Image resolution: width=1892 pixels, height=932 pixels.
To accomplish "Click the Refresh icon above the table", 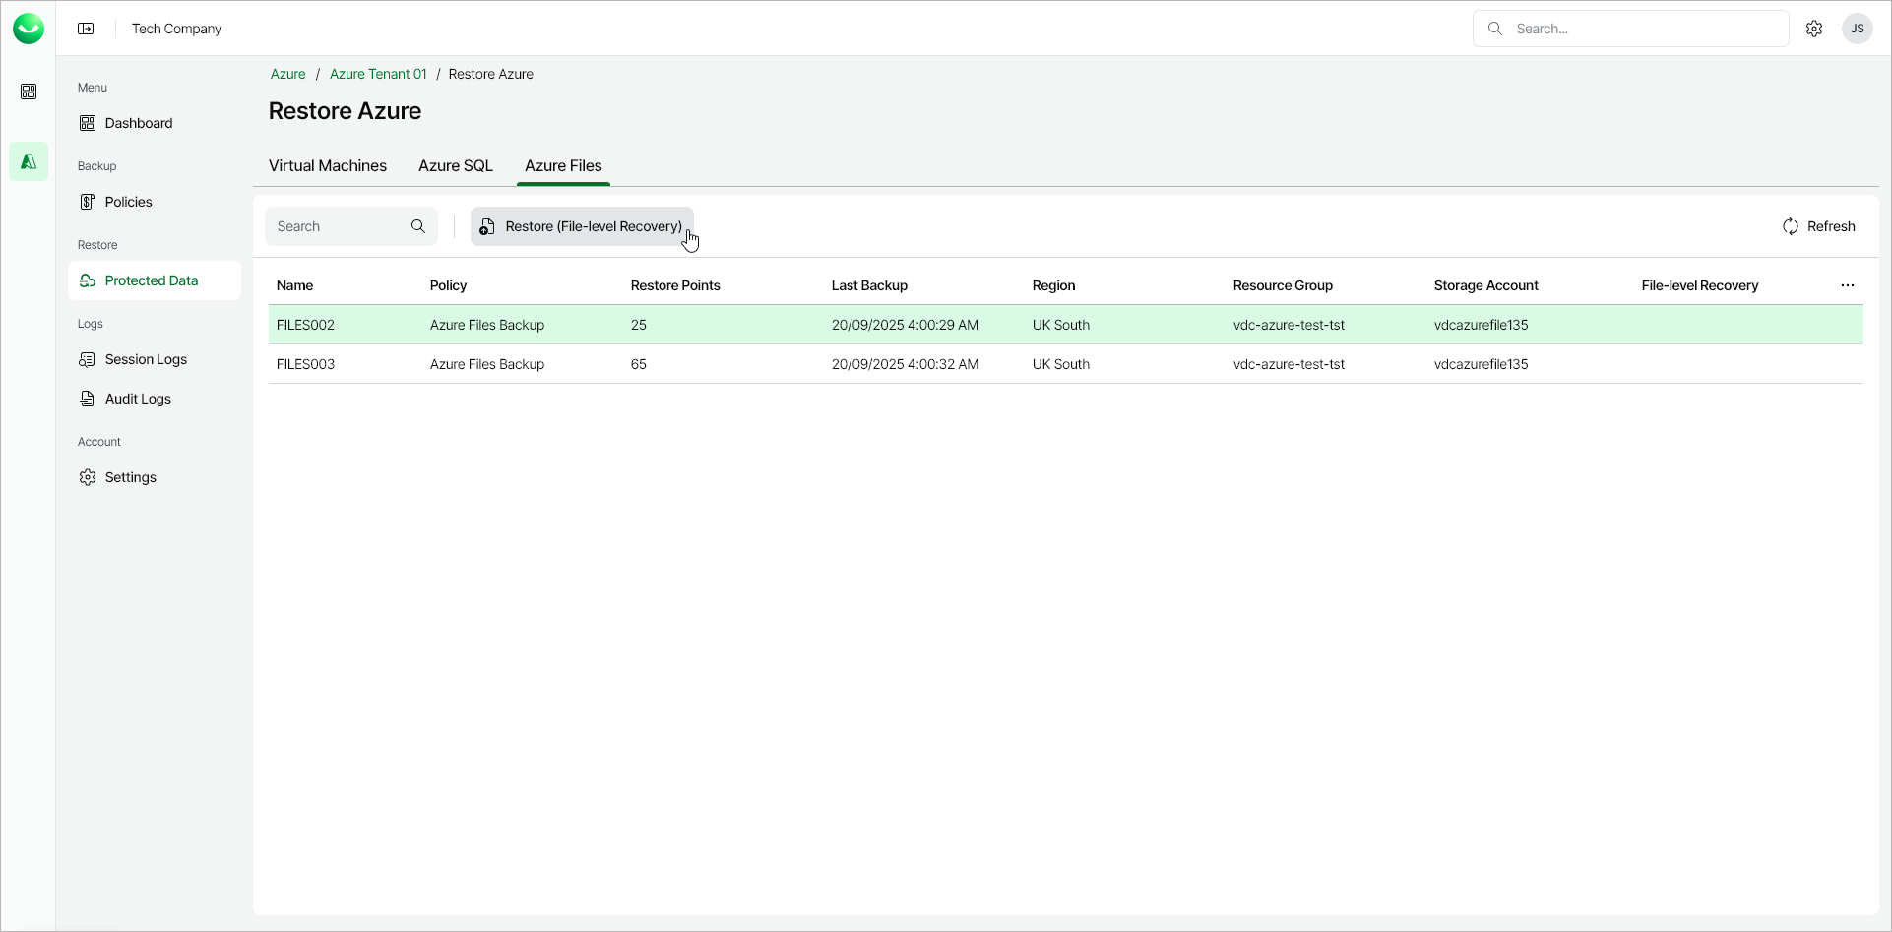I will (1792, 226).
